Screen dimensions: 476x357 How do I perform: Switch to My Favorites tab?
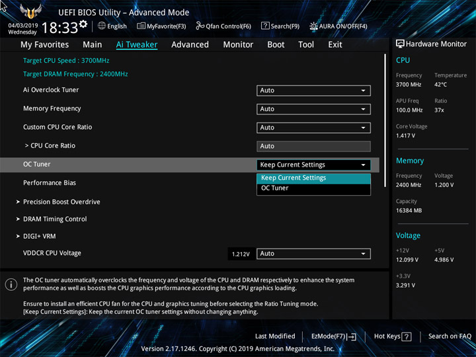45,45
